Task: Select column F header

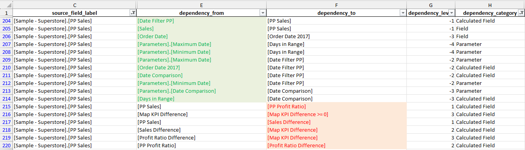Action: click(336, 5)
